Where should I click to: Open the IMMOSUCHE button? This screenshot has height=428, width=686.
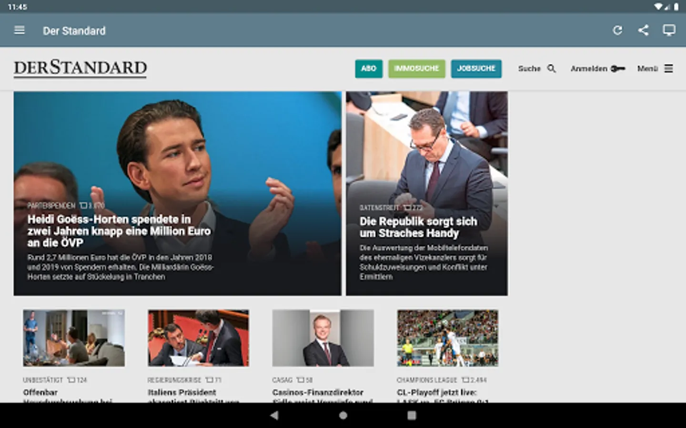(x=417, y=68)
